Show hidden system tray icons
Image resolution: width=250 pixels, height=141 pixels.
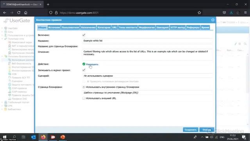(x=202, y=137)
